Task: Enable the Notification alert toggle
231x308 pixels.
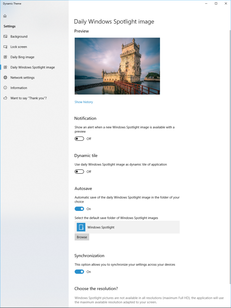Action: click(79, 139)
